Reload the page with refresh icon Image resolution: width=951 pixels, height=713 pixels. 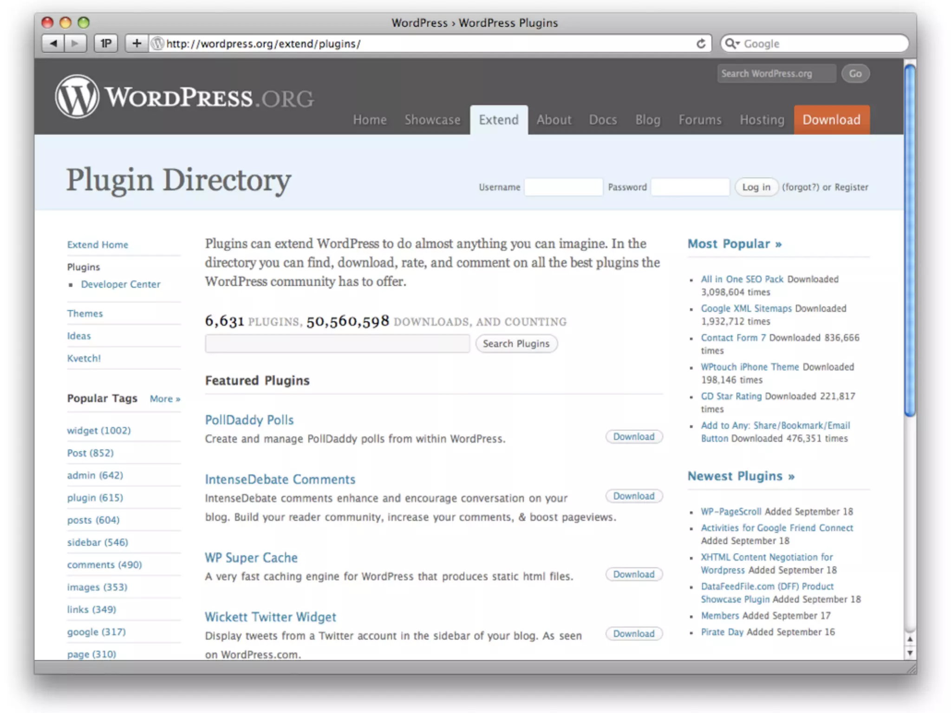coord(701,44)
